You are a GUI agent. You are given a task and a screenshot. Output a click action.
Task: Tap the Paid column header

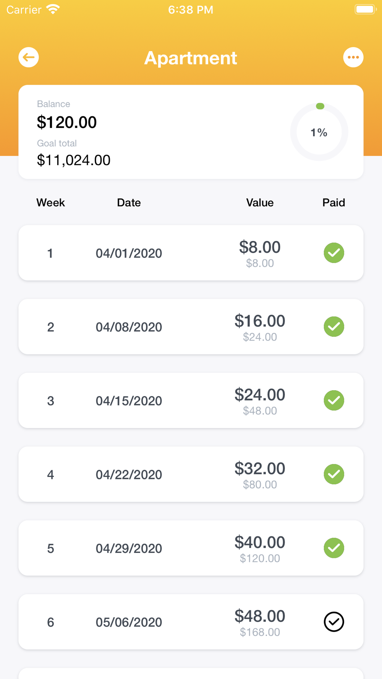(x=333, y=202)
